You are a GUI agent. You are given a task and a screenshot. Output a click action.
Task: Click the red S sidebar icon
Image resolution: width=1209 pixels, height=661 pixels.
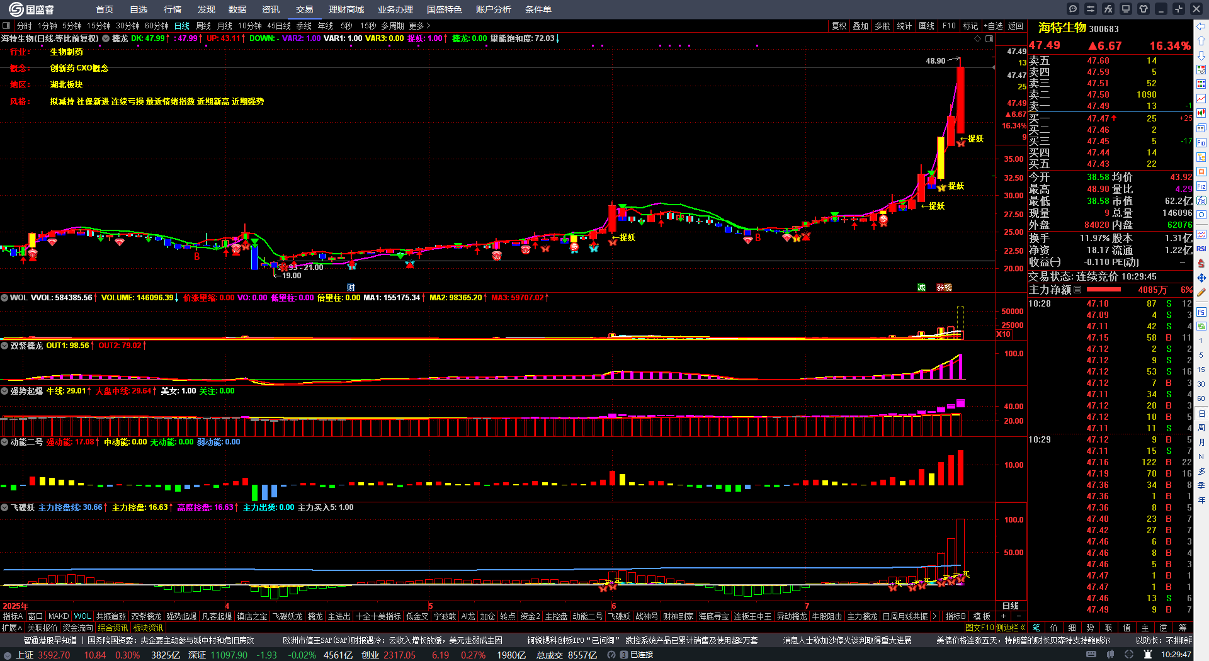(1201, 263)
